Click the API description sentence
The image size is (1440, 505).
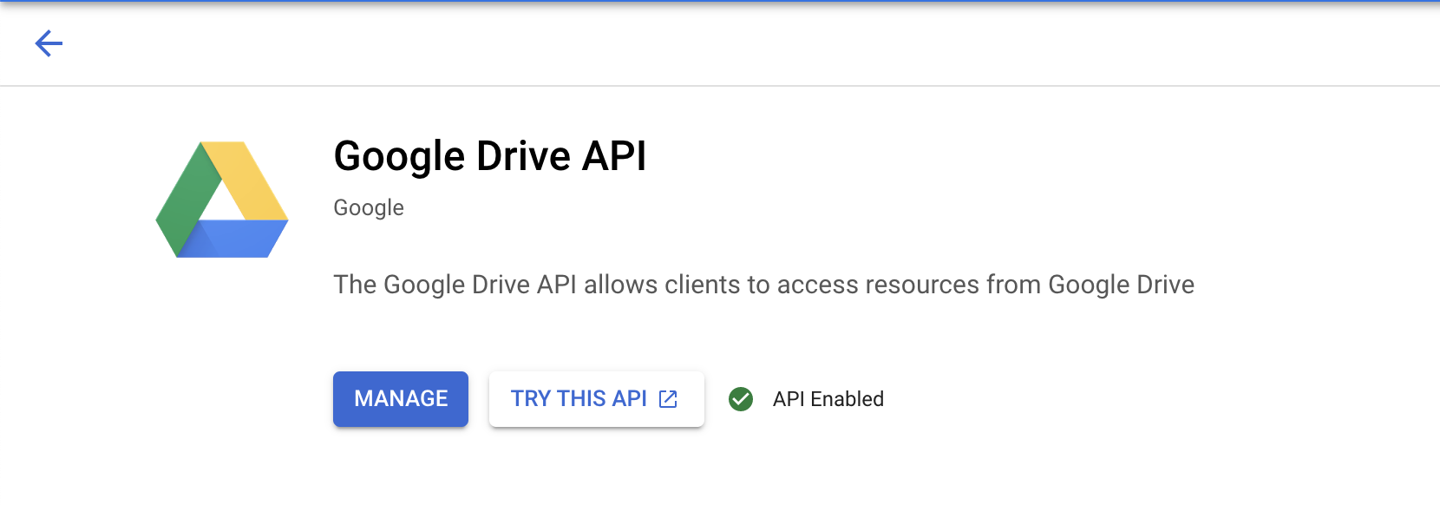click(763, 285)
